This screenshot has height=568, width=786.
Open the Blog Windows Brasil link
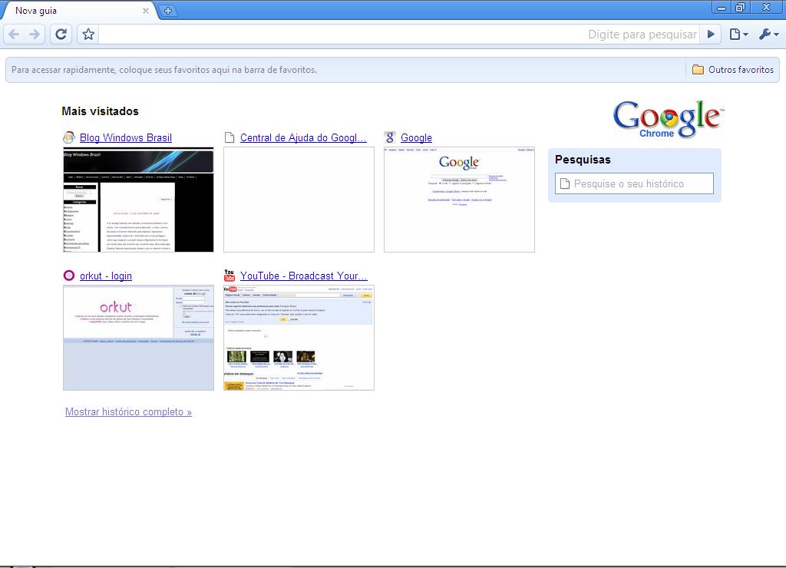tap(126, 137)
